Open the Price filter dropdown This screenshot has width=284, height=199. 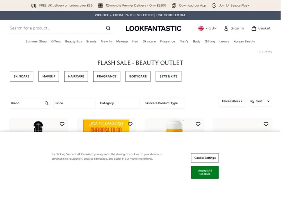(74, 103)
